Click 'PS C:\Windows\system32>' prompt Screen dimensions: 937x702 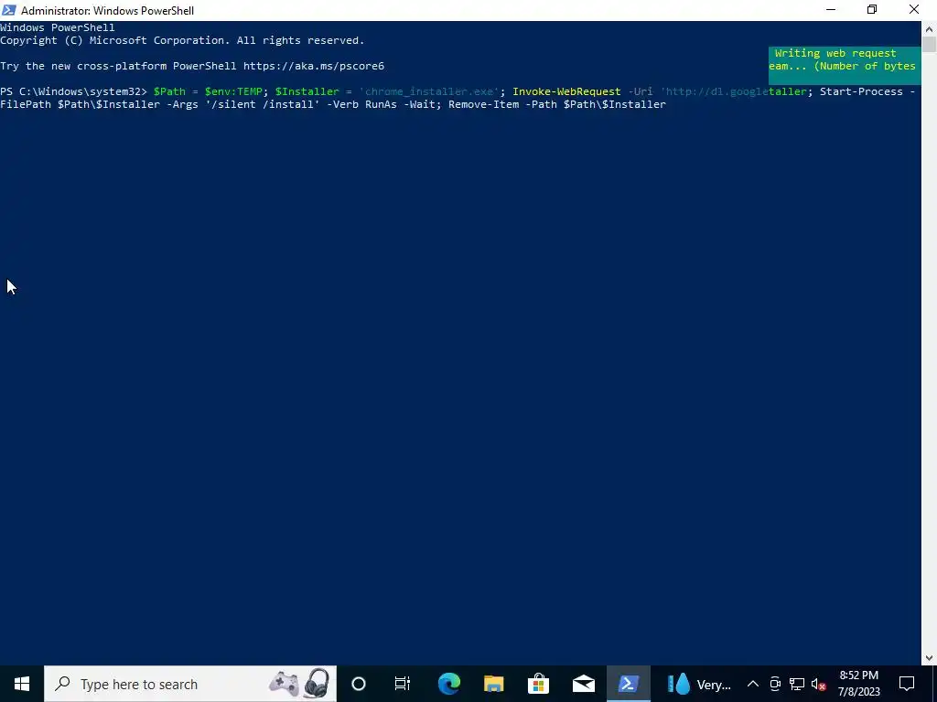73,91
